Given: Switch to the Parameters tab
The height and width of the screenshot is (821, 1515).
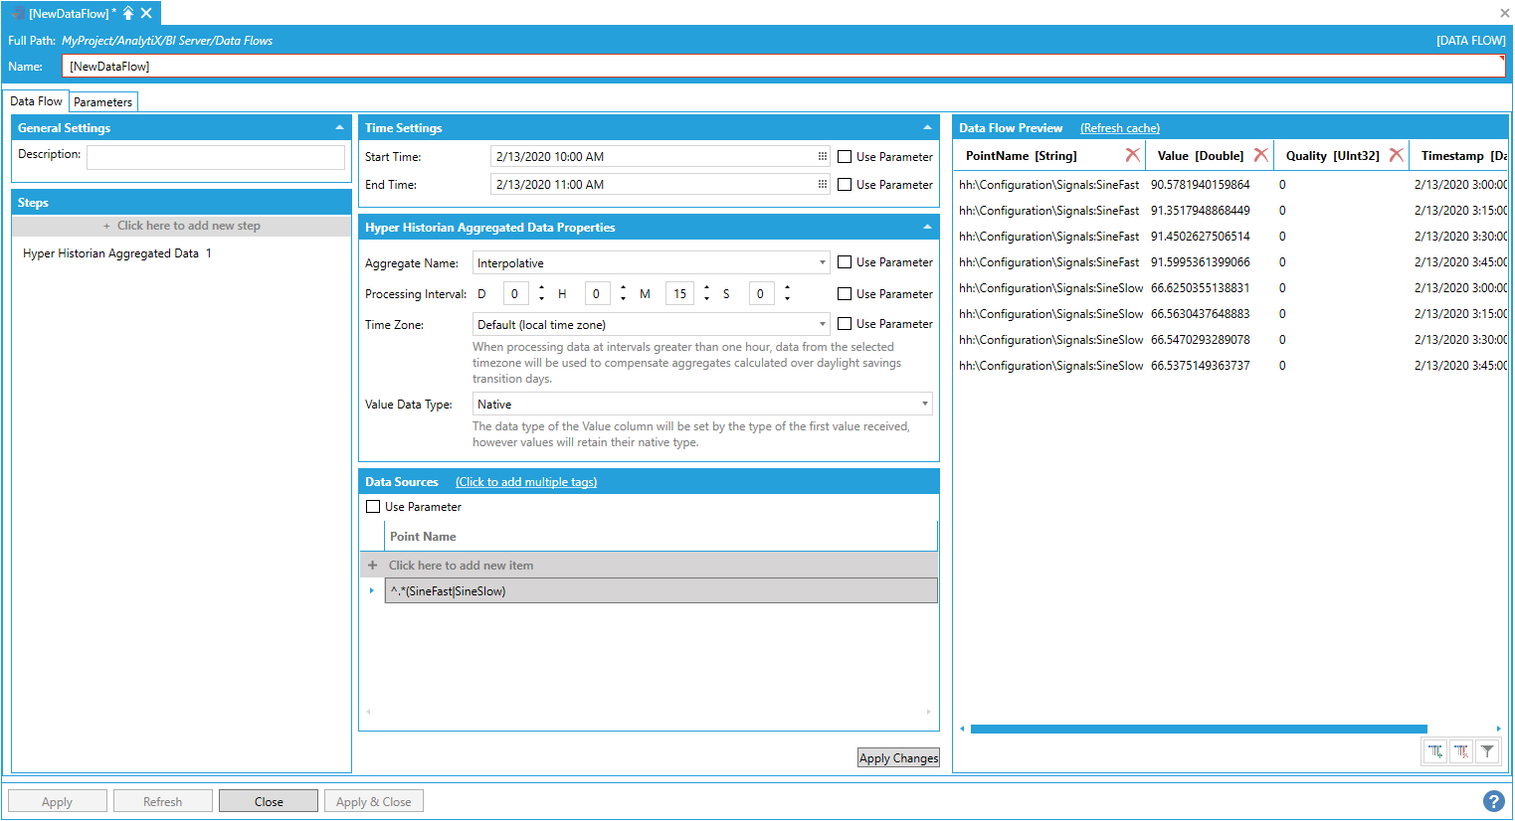Looking at the screenshot, I should pyautogui.click(x=102, y=102).
